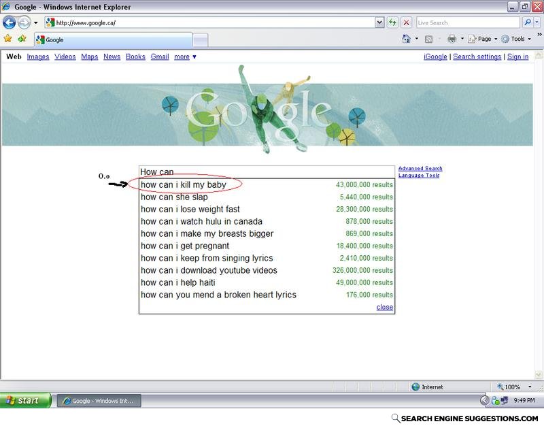The height and width of the screenshot is (426, 544).
Task: Show hidden system tray icons arrow
Action: coord(484,401)
